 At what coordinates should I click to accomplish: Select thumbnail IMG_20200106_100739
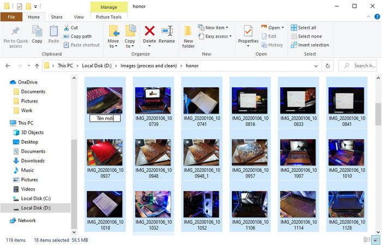153,103
